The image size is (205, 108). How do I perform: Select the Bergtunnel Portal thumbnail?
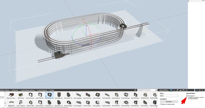(x=11, y=95)
